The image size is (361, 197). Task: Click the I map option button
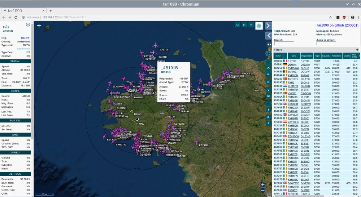269,110
